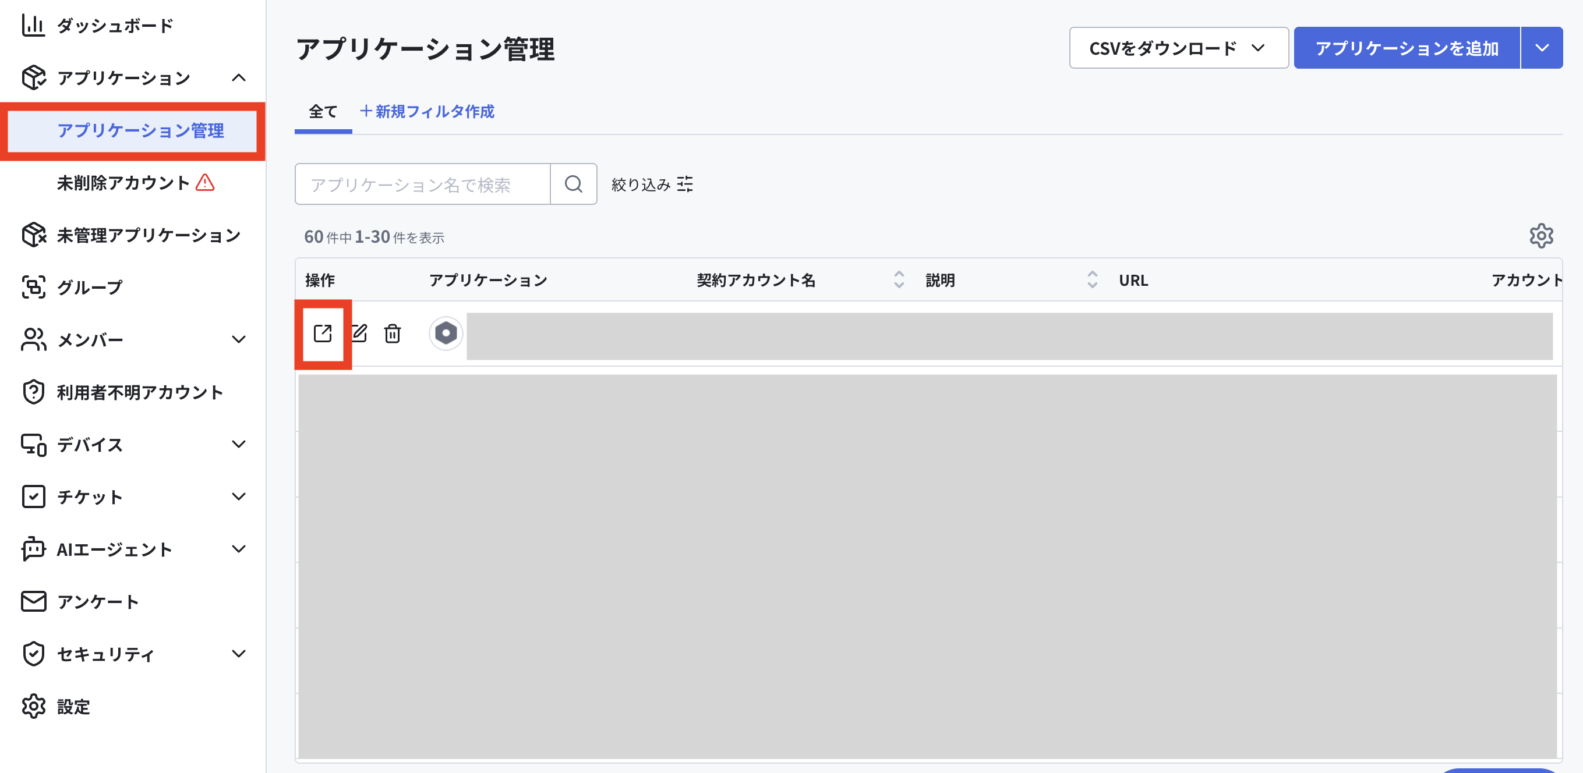Screen dimensions: 1583x773
Task: Click the magnifier search button
Action: pyautogui.click(x=573, y=184)
